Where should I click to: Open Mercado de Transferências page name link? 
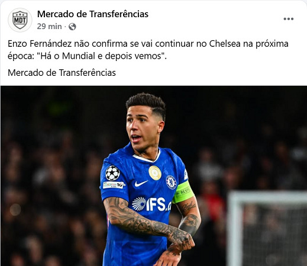(x=93, y=14)
